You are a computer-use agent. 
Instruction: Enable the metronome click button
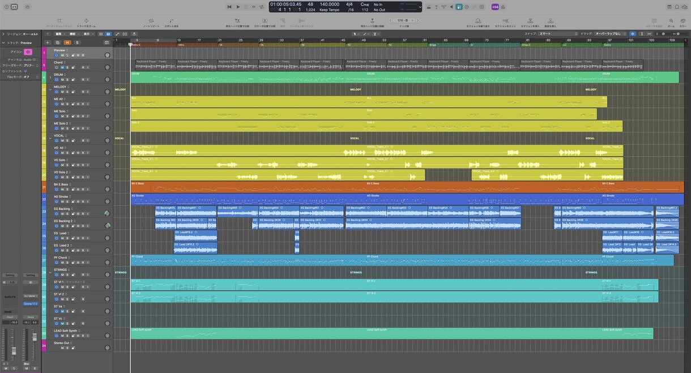point(503,7)
